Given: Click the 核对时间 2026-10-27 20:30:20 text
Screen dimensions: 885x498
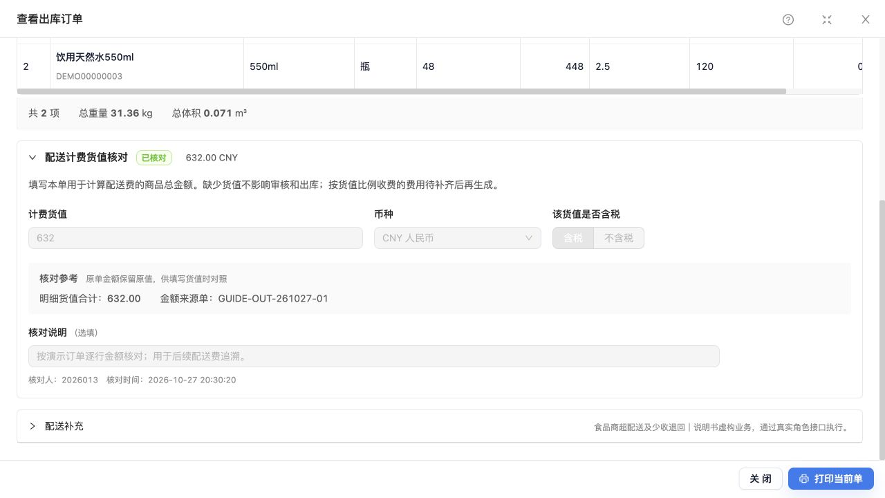Looking at the screenshot, I should coord(171,380).
